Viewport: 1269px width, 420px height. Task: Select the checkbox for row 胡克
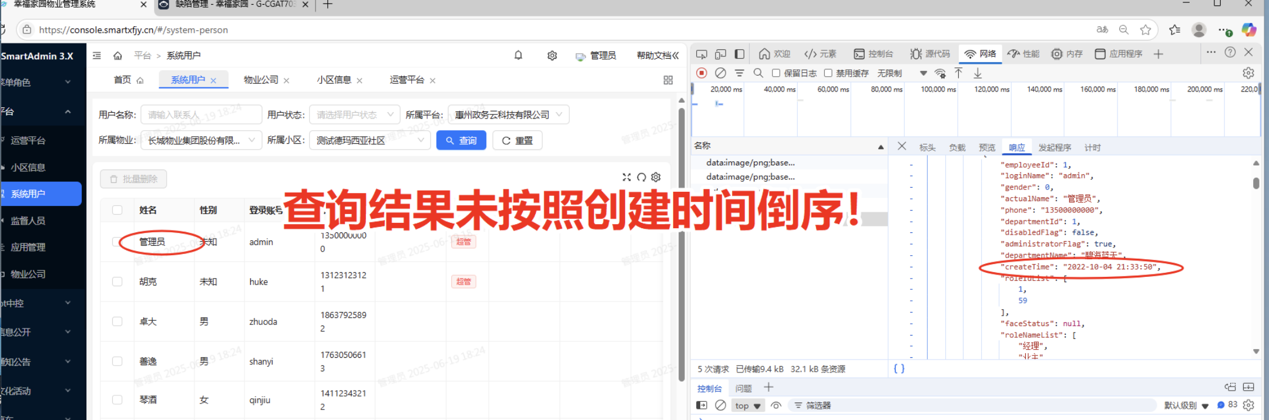(x=117, y=282)
